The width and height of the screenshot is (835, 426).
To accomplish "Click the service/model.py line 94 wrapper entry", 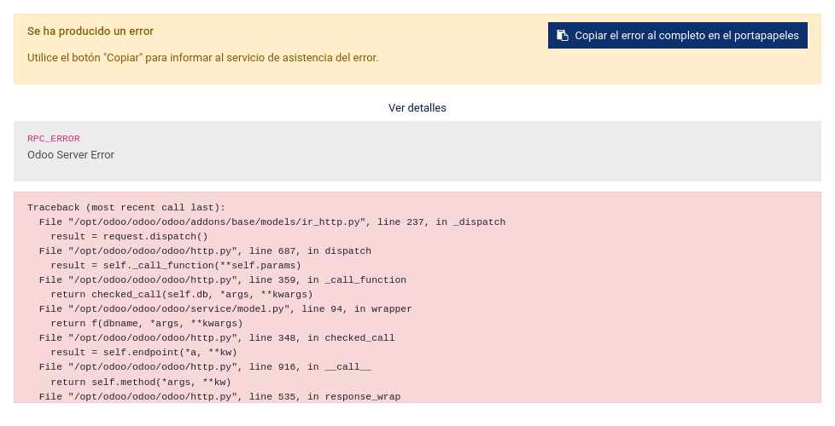I will coord(225,309).
